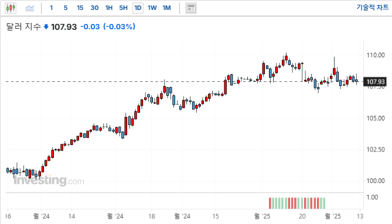Select the 1H interval
392x224 pixels.
109,8
